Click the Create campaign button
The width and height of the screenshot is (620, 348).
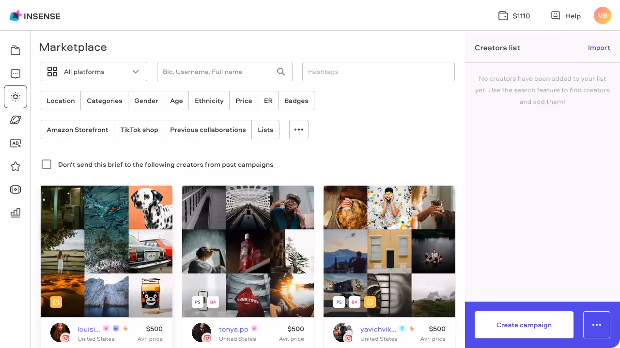(524, 325)
